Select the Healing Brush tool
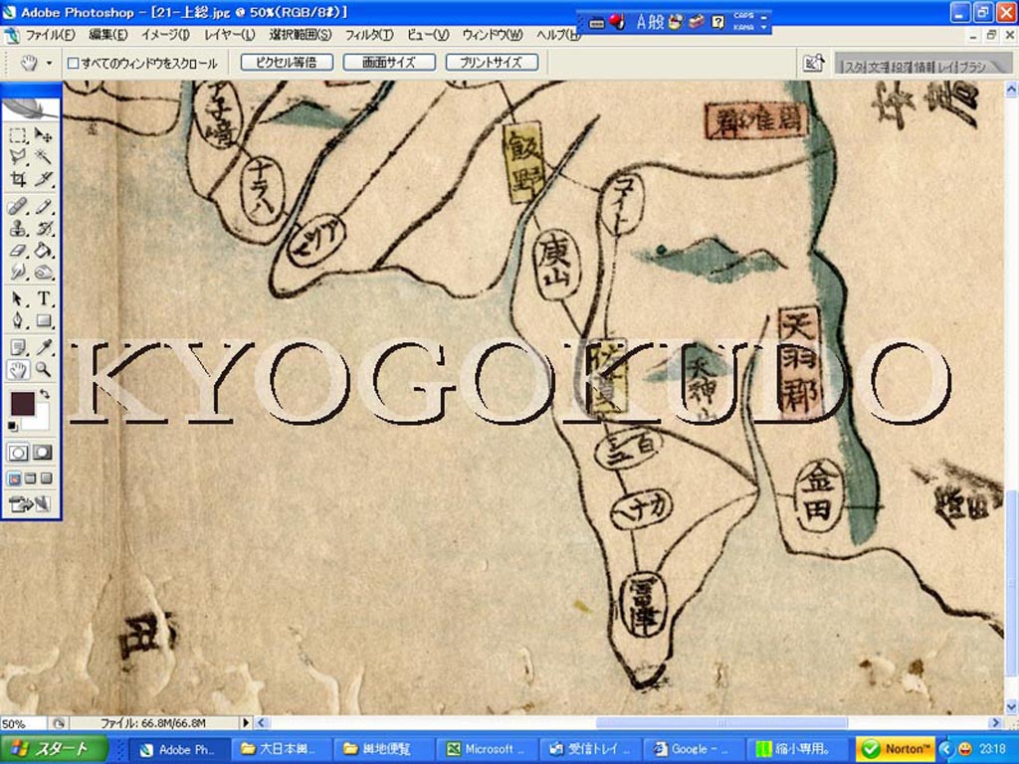This screenshot has height=764, width=1019. click(x=18, y=207)
